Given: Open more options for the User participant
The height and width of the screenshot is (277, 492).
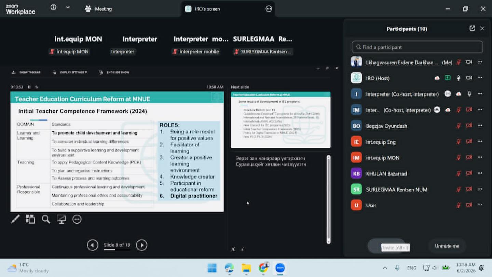Looking at the screenshot, I should (480, 205).
